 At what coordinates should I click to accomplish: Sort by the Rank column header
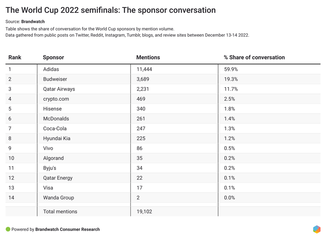click(x=15, y=58)
